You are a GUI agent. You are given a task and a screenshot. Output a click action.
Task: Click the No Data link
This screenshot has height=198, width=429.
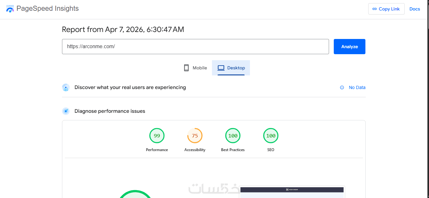click(x=357, y=87)
